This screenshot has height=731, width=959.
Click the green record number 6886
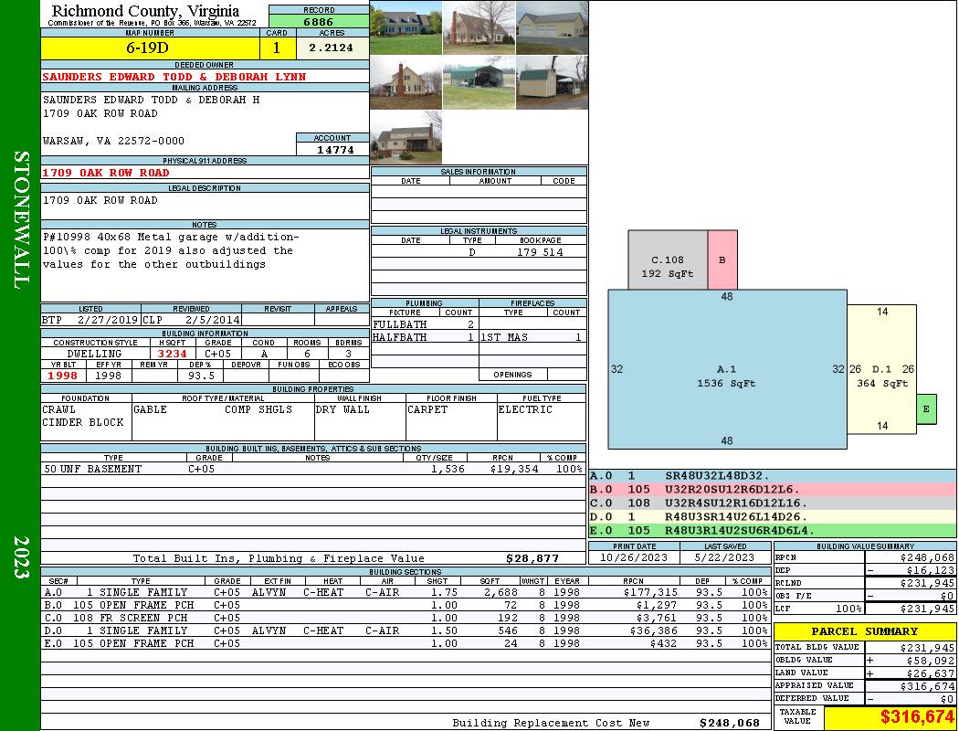pyautogui.click(x=319, y=20)
